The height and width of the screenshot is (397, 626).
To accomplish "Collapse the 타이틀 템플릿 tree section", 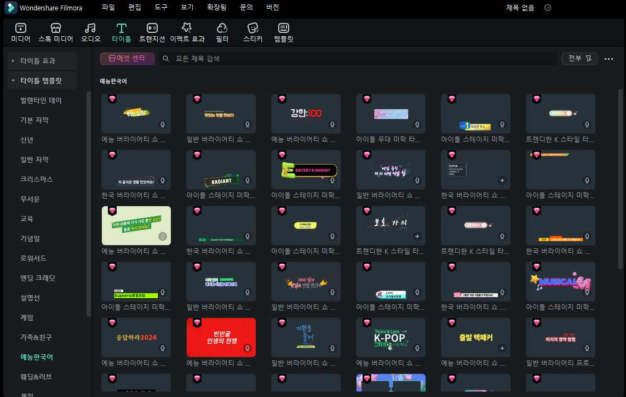I will pyautogui.click(x=13, y=81).
